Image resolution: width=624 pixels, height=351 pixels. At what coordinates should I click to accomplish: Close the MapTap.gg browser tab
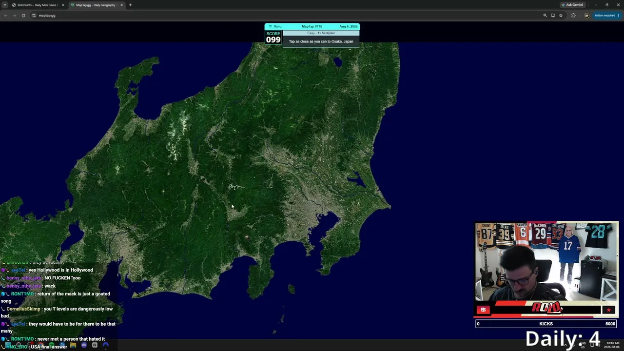point(121,5)
